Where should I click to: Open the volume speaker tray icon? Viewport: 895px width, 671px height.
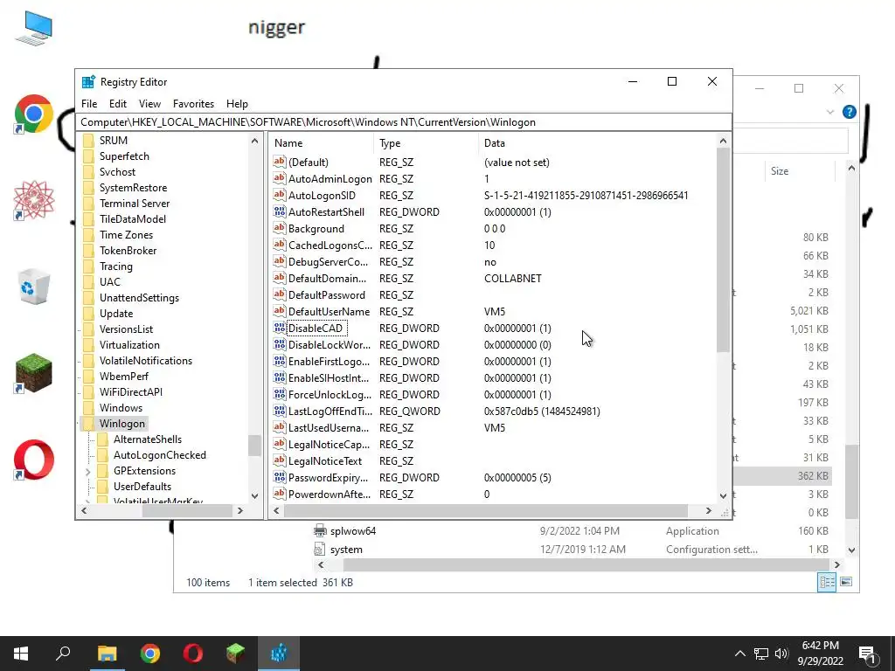click(781, 654)
